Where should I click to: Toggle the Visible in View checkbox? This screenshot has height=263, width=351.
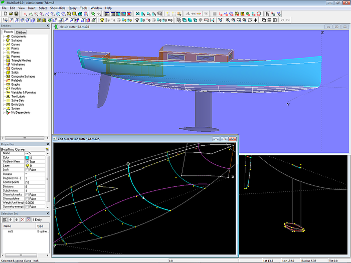coord(27,162)
